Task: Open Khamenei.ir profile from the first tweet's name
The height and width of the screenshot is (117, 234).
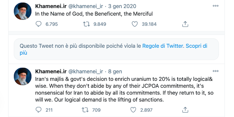Action: click(x=50, y=6)
